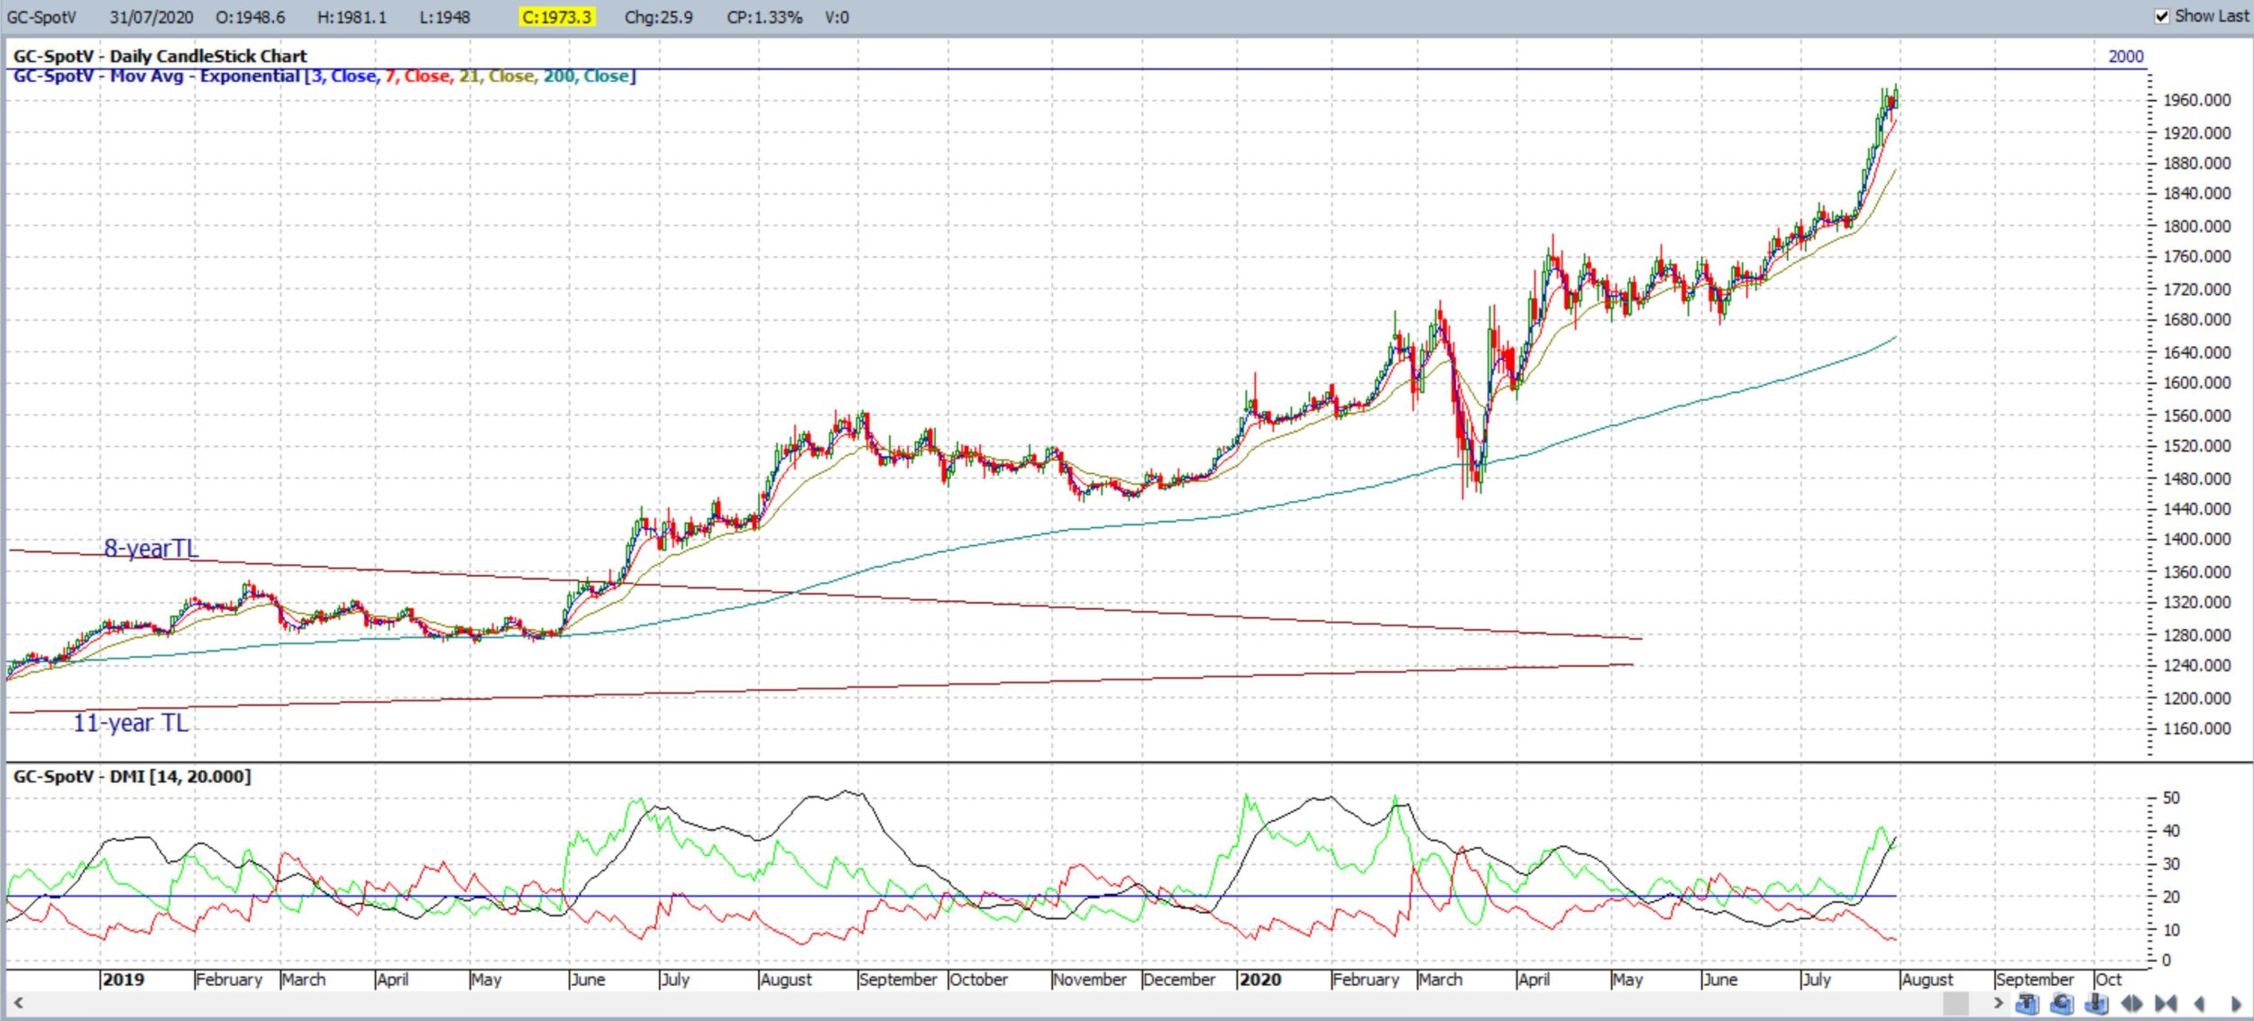Click the low value L:1948
The width and height of the screenshot is (2254, 1021).
(x=444, y=17)
